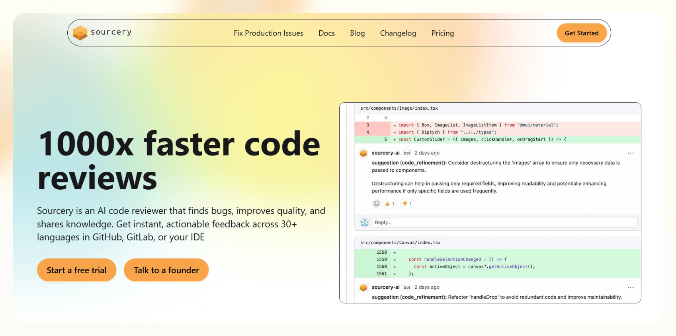Click '2 days ago' on first comment
The height and width of the screenshot is (336, 676).
427,153
